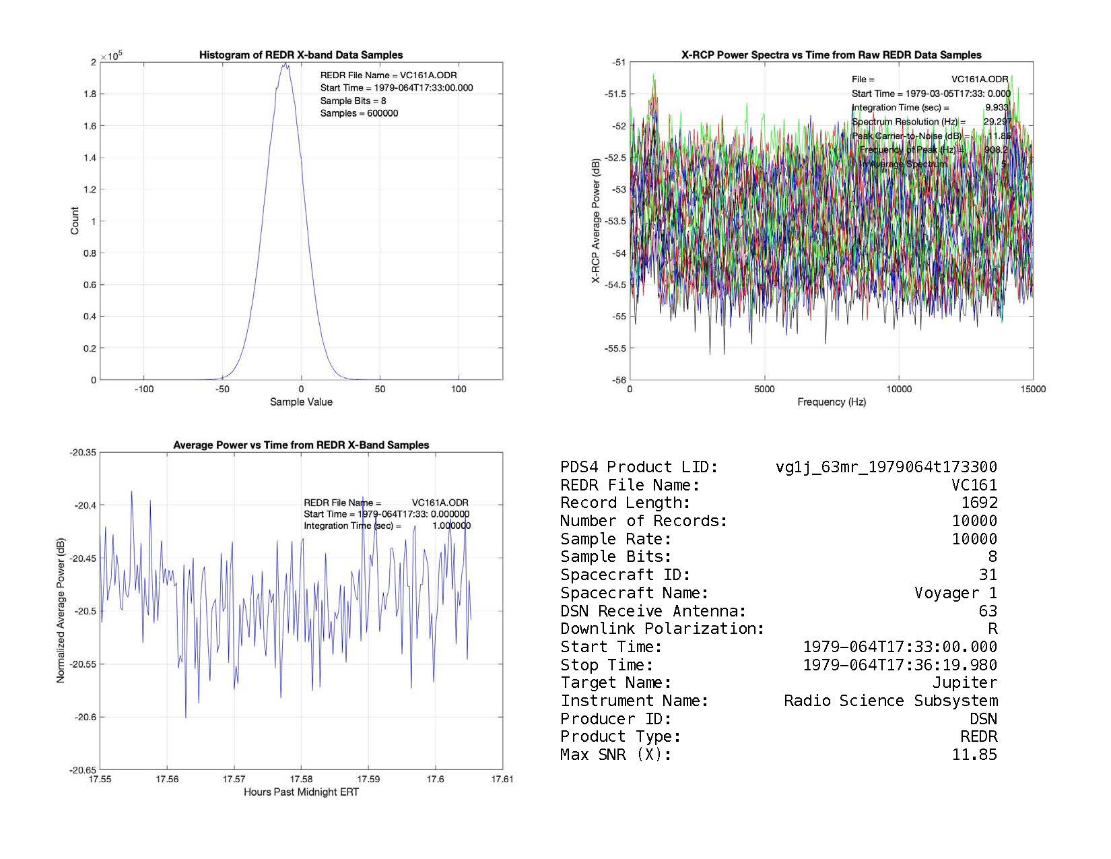Viewport: 1111px width, 859px height.
Task: Click the 'Normalized Average Power (dB)' axis label
Action: point(61,611)
